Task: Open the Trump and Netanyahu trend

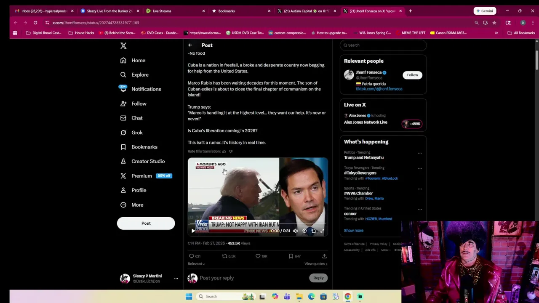Action: pos(364,157)
